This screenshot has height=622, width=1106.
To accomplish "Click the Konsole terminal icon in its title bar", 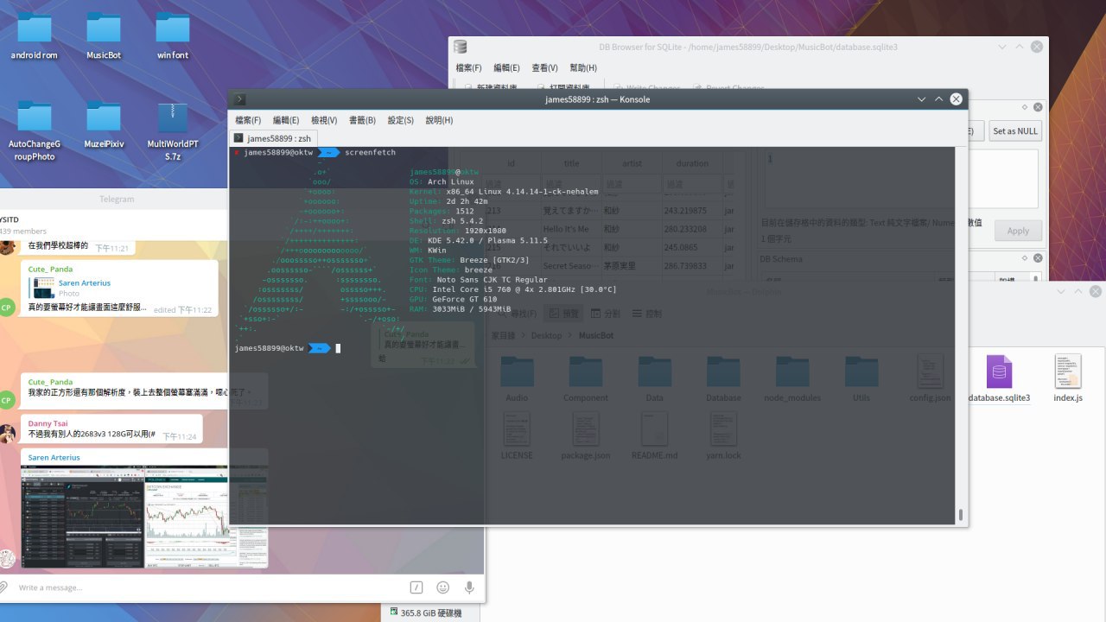I will [239, 99].
